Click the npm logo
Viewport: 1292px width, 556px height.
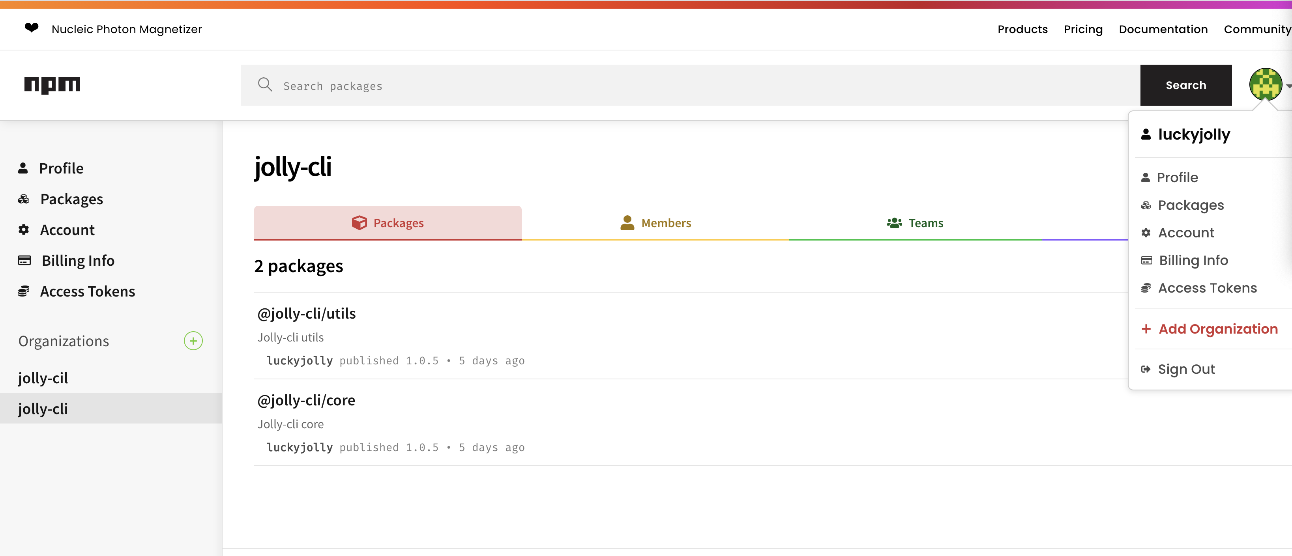(x=52, y=85)
